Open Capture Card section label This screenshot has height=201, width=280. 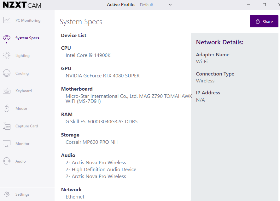[26, 126]
